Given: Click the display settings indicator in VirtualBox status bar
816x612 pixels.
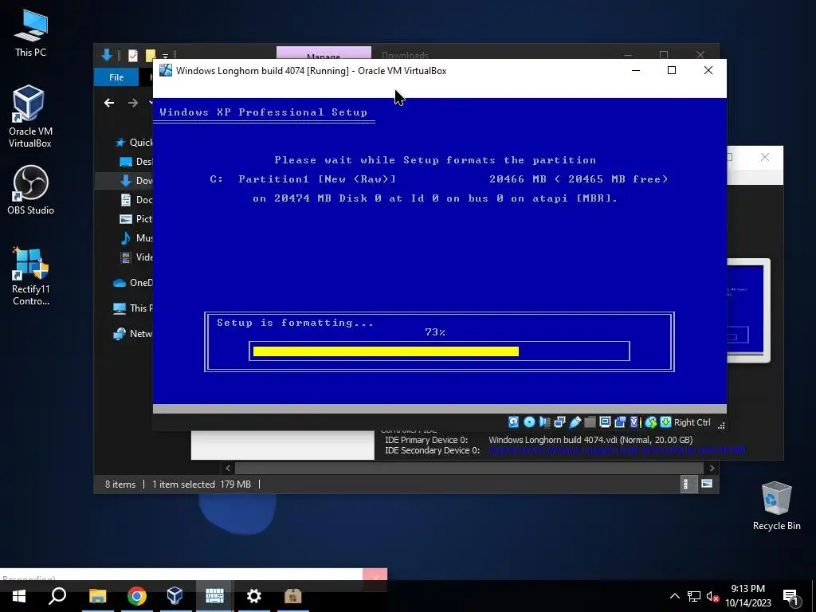Looking at the screenshot, I should pos(605,422).
